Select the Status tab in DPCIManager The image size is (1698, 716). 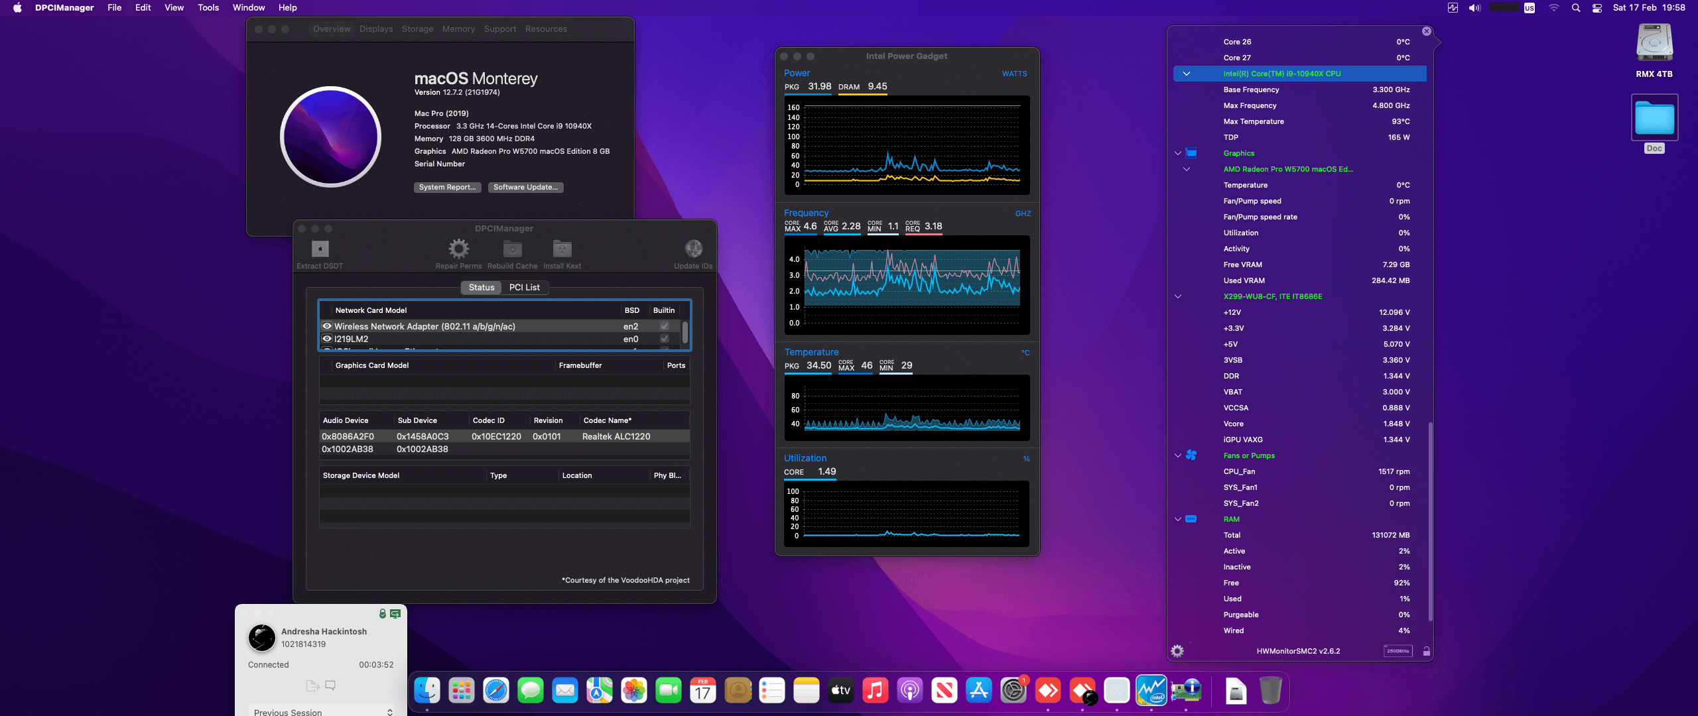point(482,287)
